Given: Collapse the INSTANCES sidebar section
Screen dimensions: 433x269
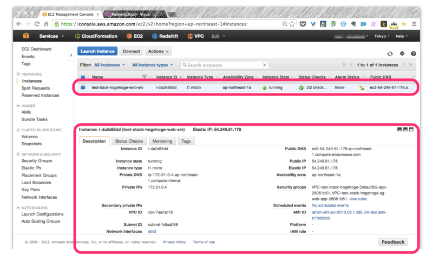Looking at the screenshot, I should (18, 74).
